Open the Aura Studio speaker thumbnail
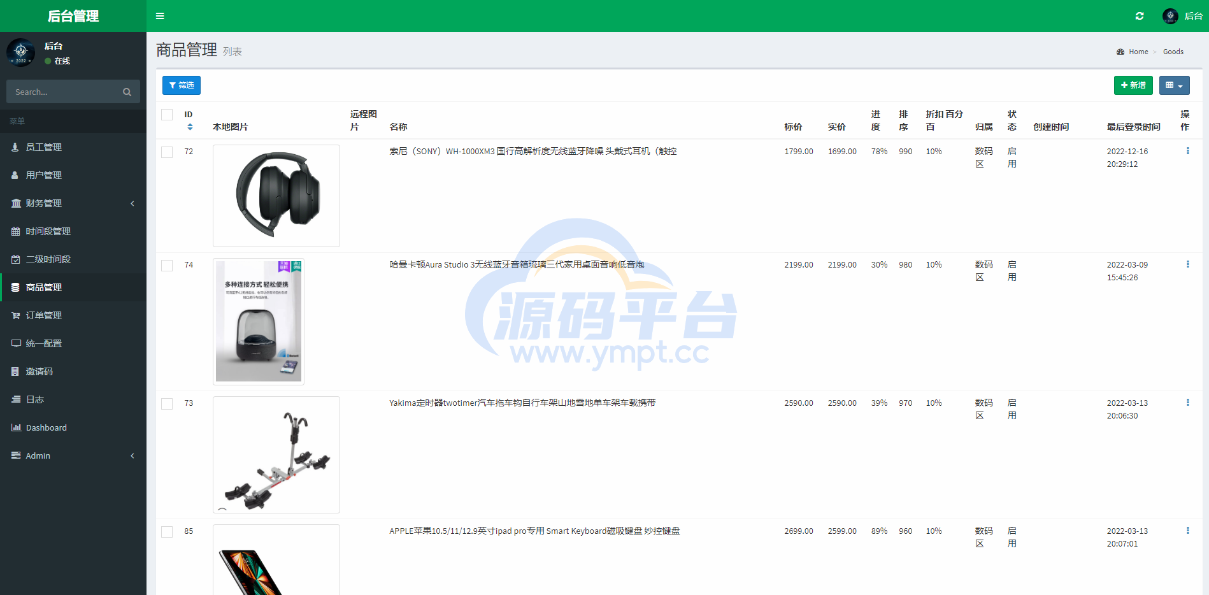This screenshot has width=1209, height=595. [259, 322]
